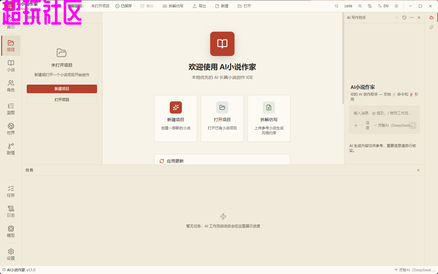The image size is (438, 274).
Task: Open settings gear in the title bar
Action: tap(396, 6)
